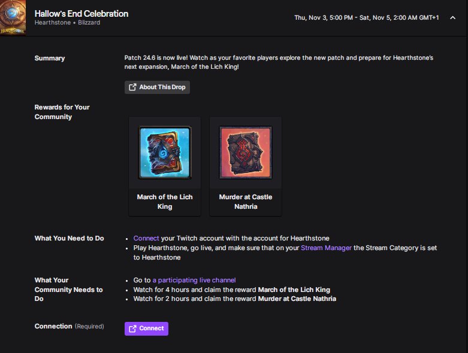
Task: Click the external link icon on Connect button
Action: tap(132, 328)
